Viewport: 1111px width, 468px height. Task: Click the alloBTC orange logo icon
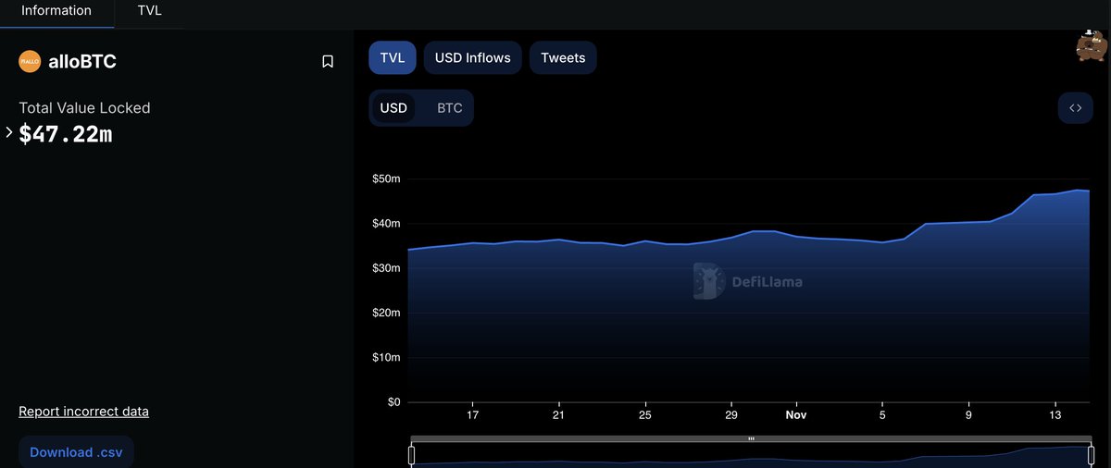30,62
